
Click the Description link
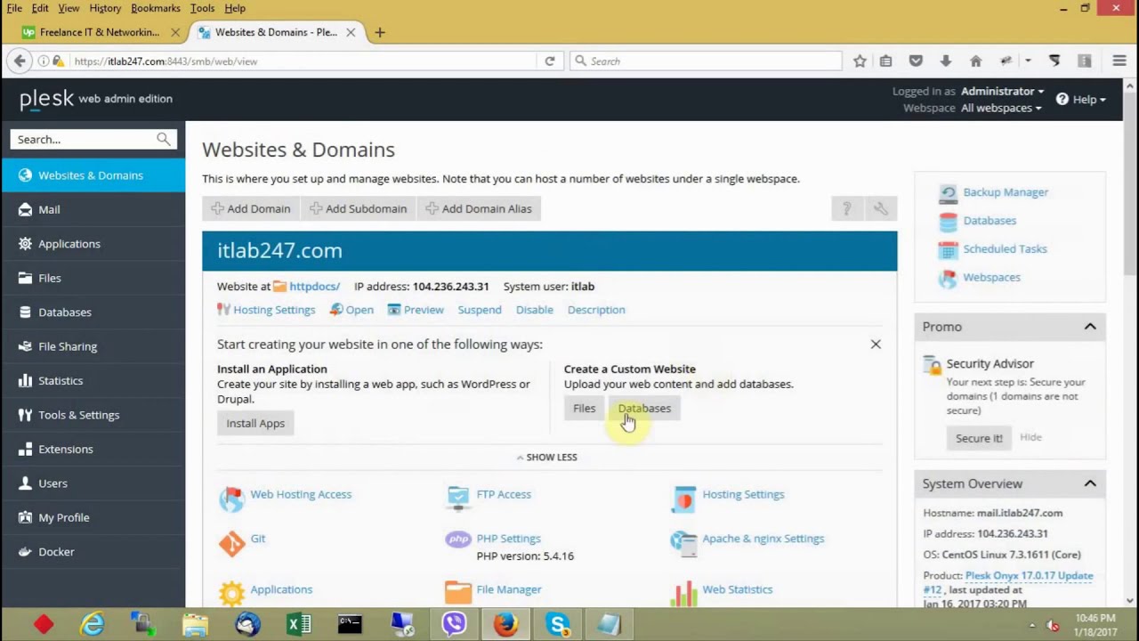point(596,310)
